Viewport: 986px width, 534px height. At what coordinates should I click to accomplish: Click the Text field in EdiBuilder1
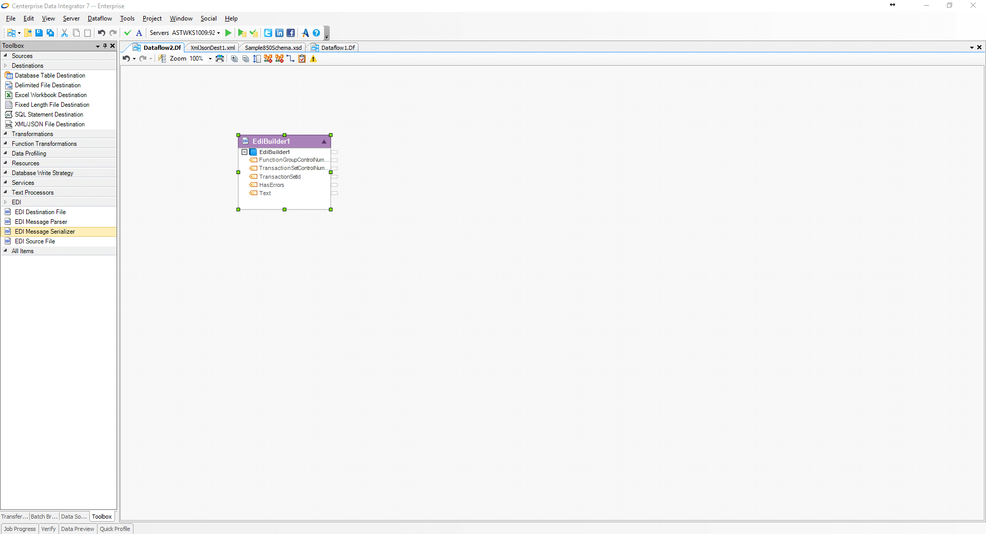click(x=265, y=194)
